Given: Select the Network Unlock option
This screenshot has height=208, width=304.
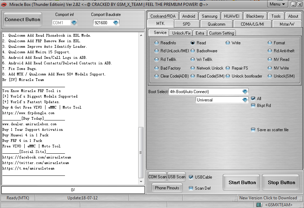Looking at the screenshot, I should (x=192, y=68).
